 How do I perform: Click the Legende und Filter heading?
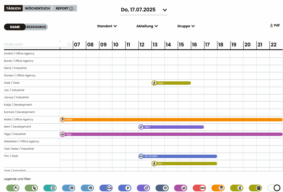pyautogui.click(x=17, y=179)
